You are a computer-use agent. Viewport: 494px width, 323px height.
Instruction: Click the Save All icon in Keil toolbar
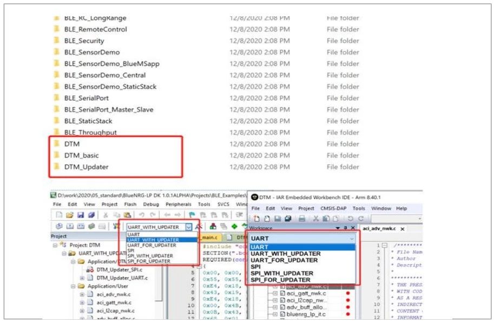[x=91, y=215]
